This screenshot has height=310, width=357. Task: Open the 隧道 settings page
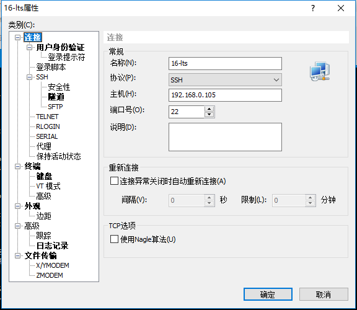[x=56, y=97]
